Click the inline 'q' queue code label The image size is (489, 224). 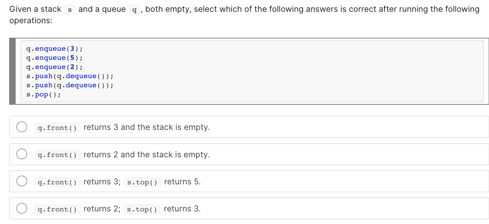pos(134,10)
